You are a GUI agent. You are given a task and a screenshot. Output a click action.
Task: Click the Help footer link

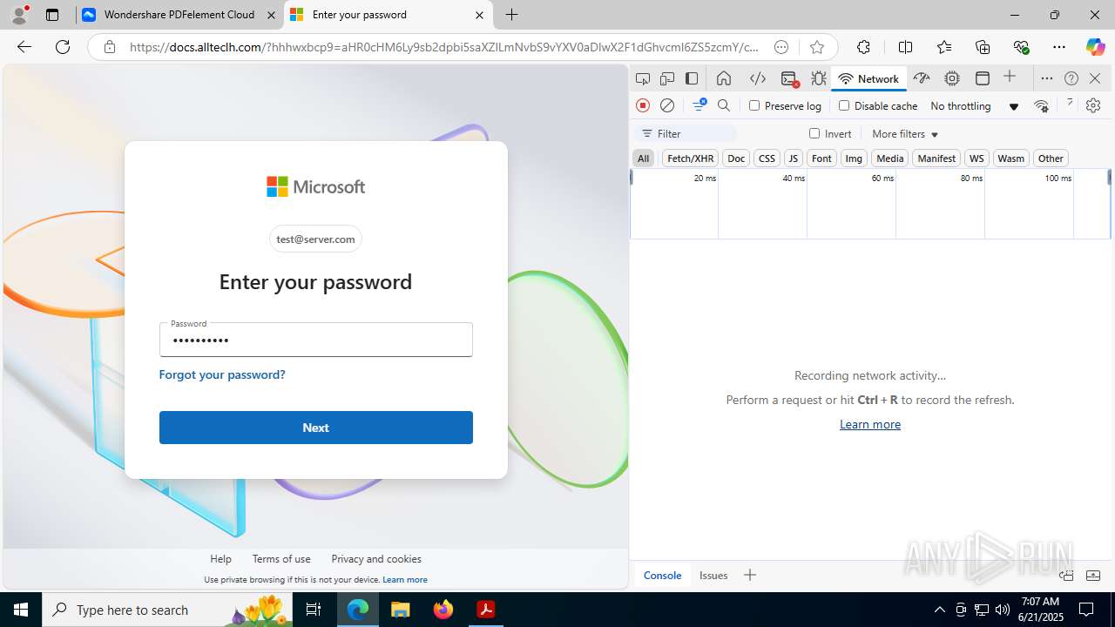pyautogui.click(x=220, y=559)
